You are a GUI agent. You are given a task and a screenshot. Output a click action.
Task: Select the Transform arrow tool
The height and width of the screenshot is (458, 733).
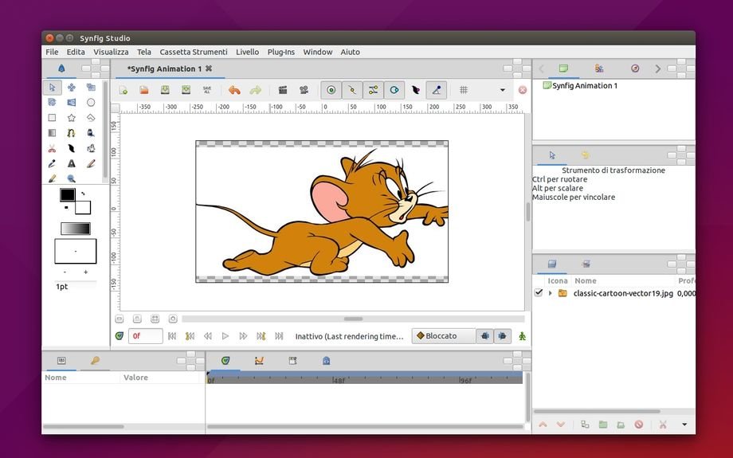click(x=52, y=88)
